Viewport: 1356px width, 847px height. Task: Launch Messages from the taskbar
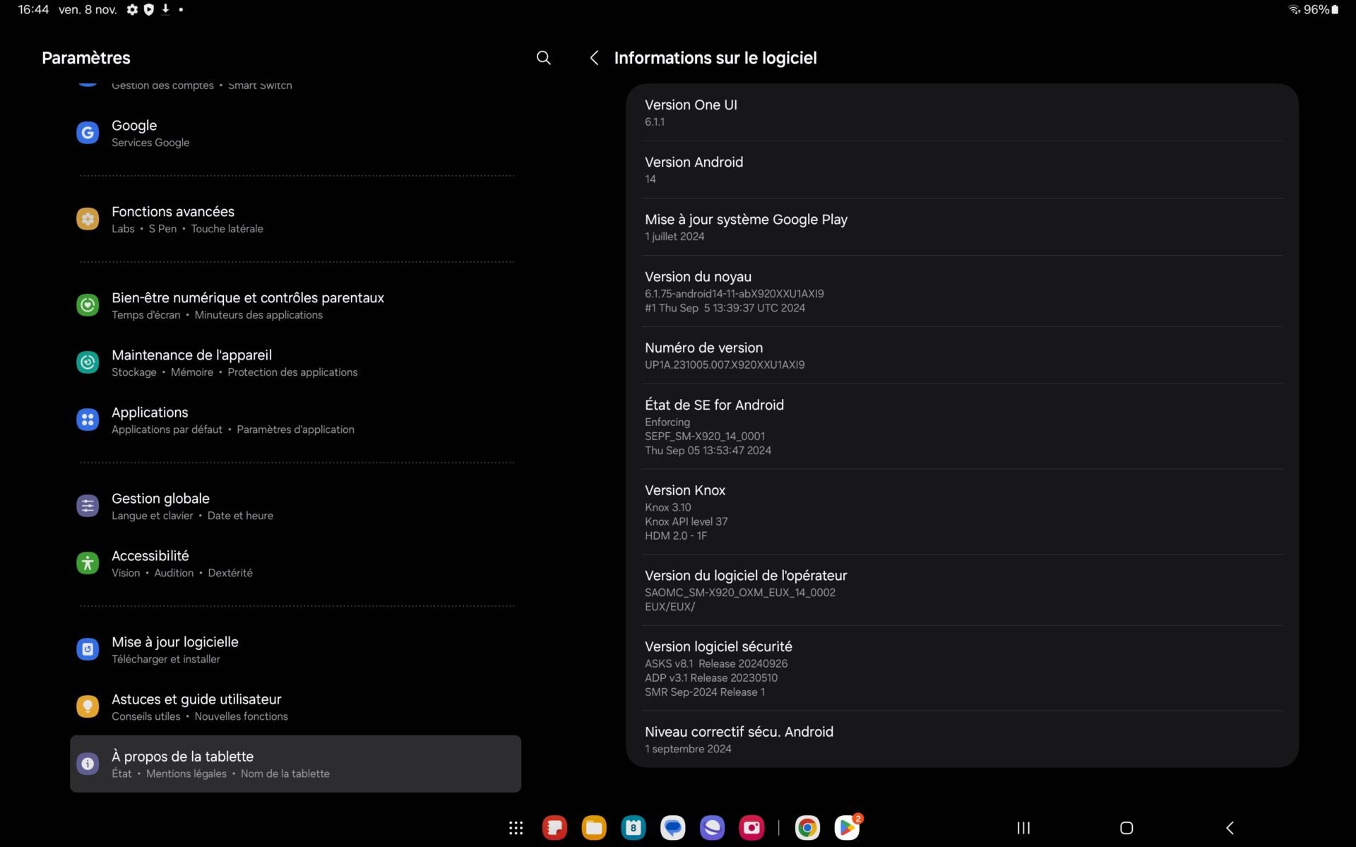[673, 828]
